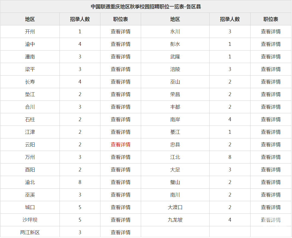Select the 彭水 cell

tap(175, 44)
